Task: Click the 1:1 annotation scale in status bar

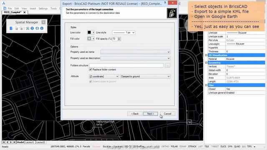Action: pos(244,146)
